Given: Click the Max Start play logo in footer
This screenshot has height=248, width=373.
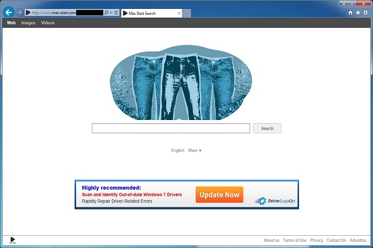Looking at the screenshot, I should coord(13,240).
